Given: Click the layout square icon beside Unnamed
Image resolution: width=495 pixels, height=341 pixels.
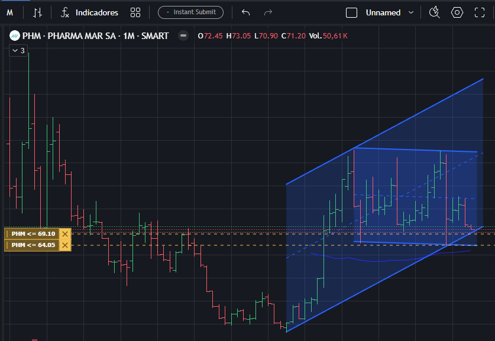Looking at the screenshot, I should (x=351, y=12).
